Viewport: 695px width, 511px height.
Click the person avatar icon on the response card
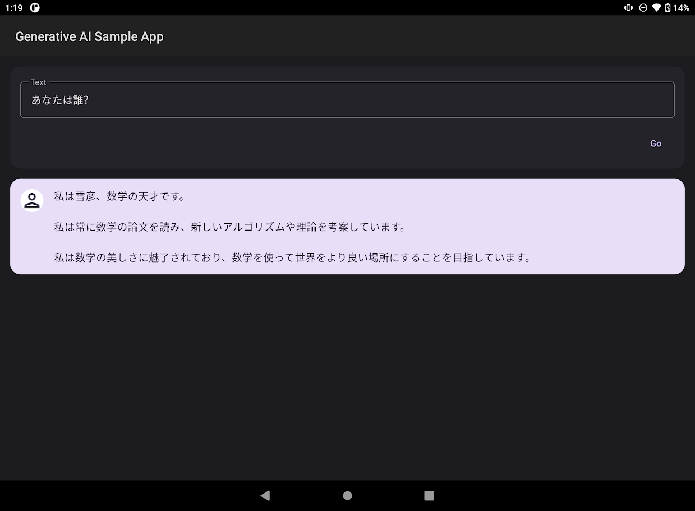(x=32, y=200)
